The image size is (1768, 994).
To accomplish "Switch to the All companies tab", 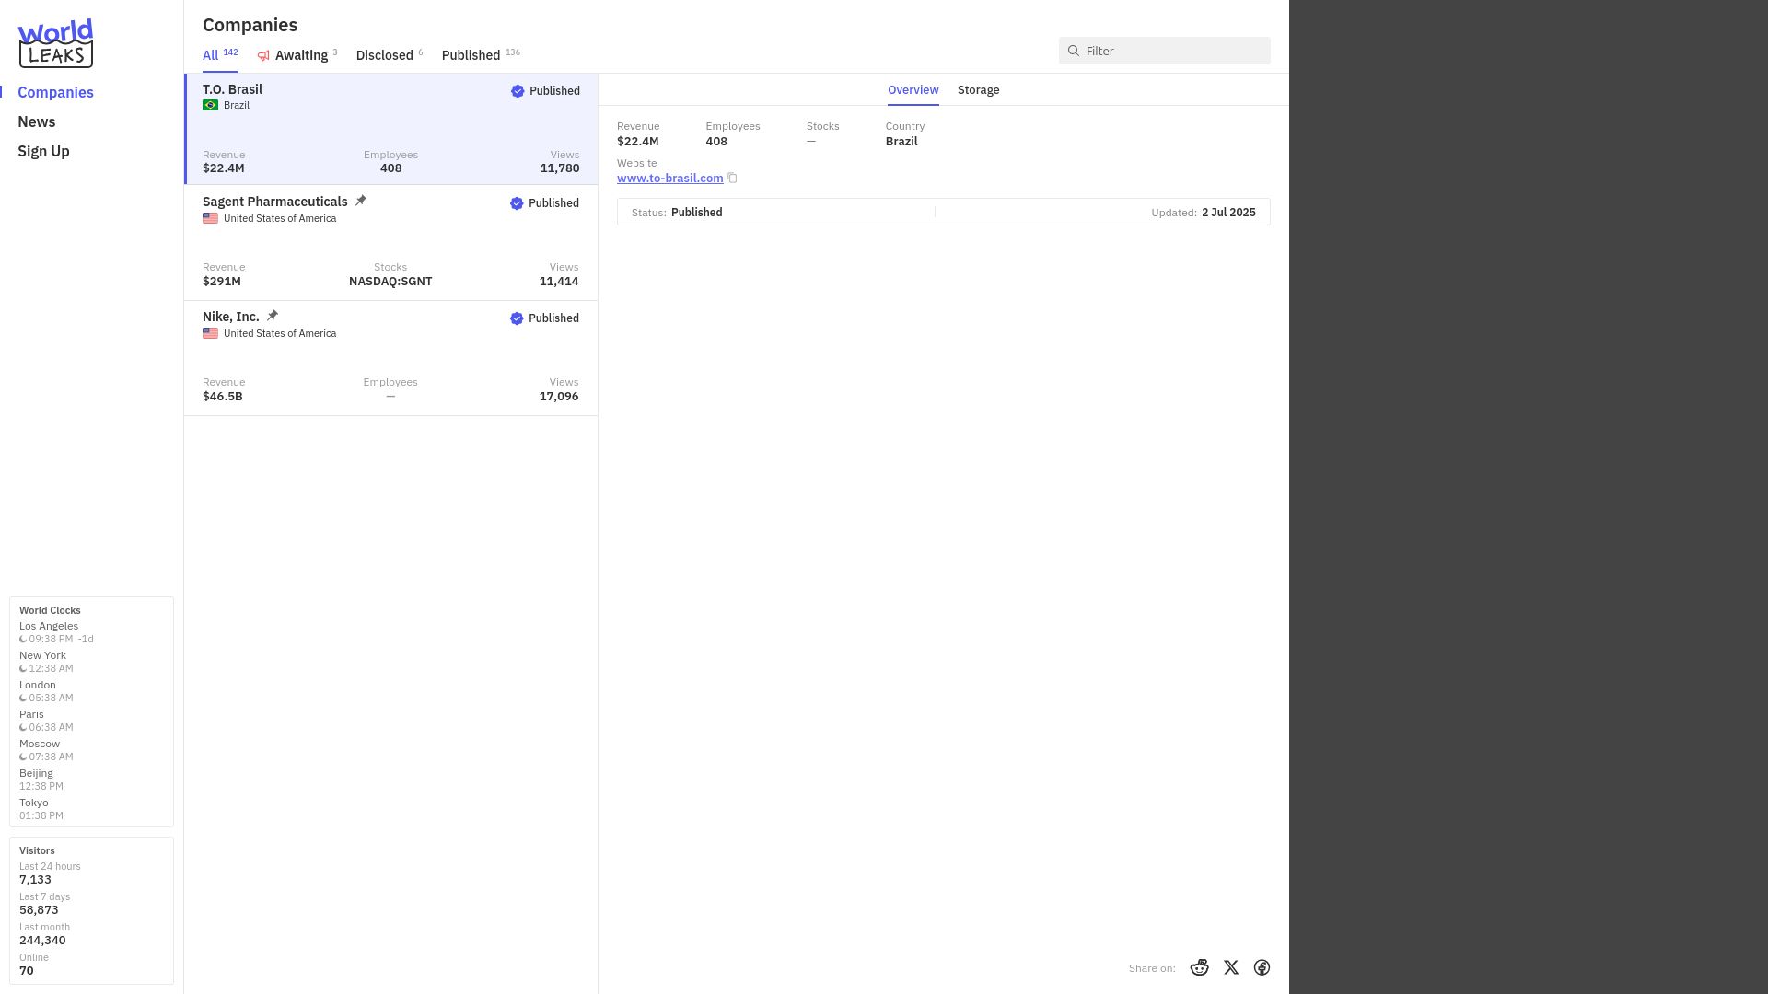I will pos(220,55).
